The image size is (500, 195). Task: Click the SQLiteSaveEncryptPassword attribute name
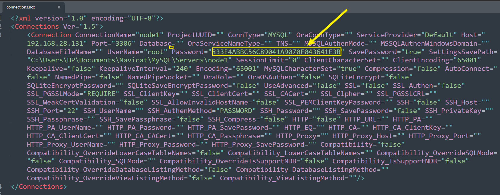coord(178,85)
